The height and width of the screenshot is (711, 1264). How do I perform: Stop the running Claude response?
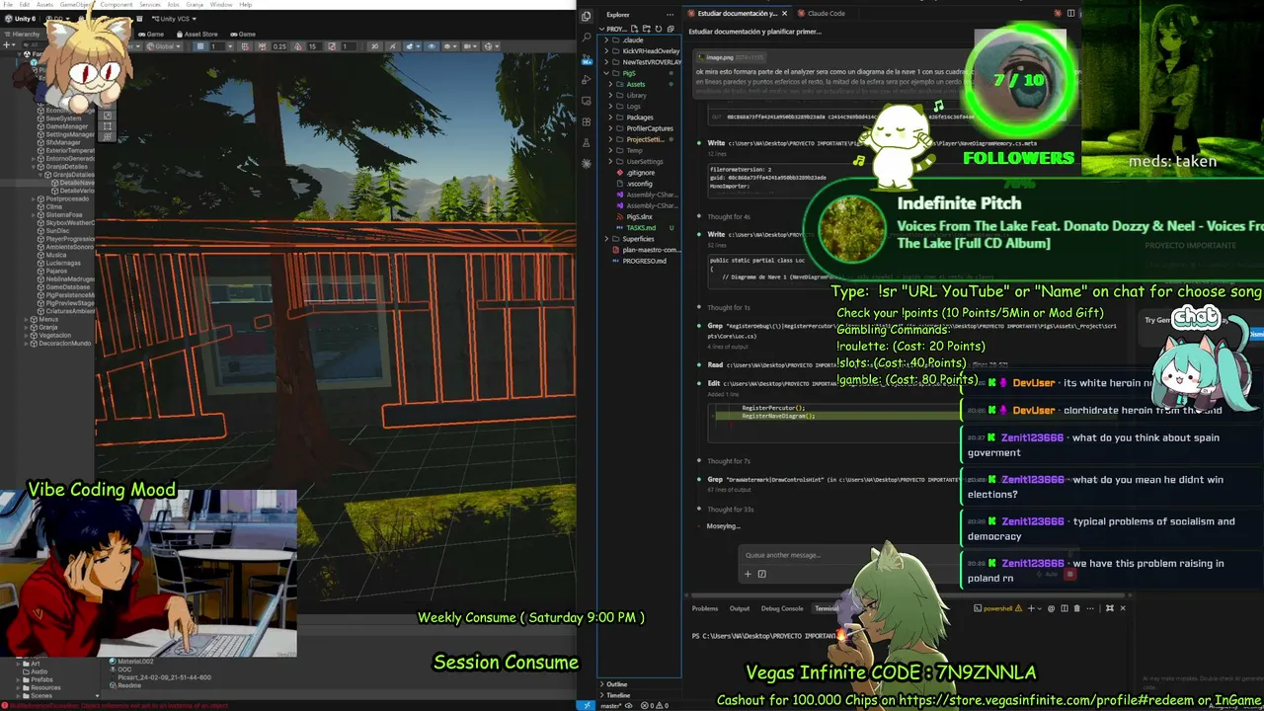1069,574
